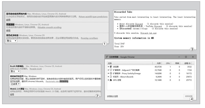The width and height of the screenshot is (205, 108).
Task: Click process ID 25772
Action: coord(189,80)
